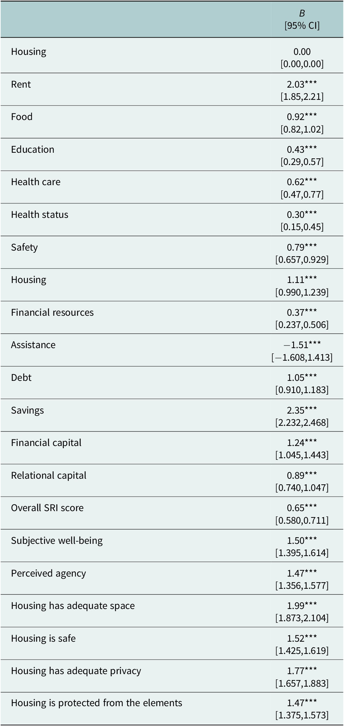Select the Housing is safe label
344x726 pixels.
click(43, 638)
